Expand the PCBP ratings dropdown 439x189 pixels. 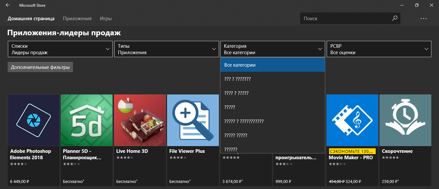pos(379,49)
